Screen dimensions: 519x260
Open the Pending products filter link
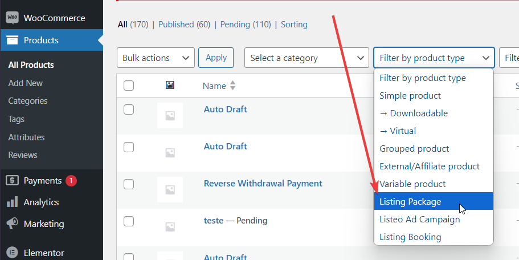click(235, 25)
